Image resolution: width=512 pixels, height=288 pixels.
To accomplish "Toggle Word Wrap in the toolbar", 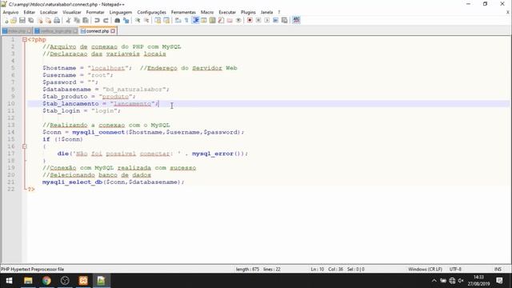I will click(x=178, y=20).
